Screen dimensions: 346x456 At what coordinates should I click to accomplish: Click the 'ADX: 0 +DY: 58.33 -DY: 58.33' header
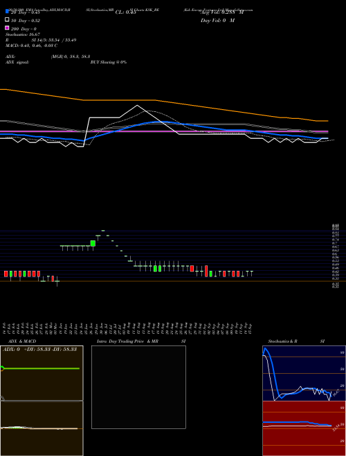tap(40, 349)
